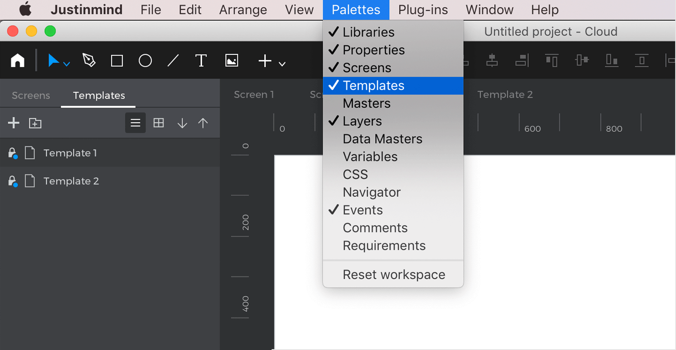Switch to list view in Templates panel
This screenshot has width=676, height=350.
coord(135,123)
